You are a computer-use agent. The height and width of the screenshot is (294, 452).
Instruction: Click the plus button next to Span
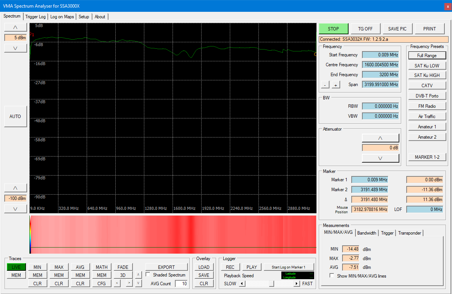(x=336, y=85)
